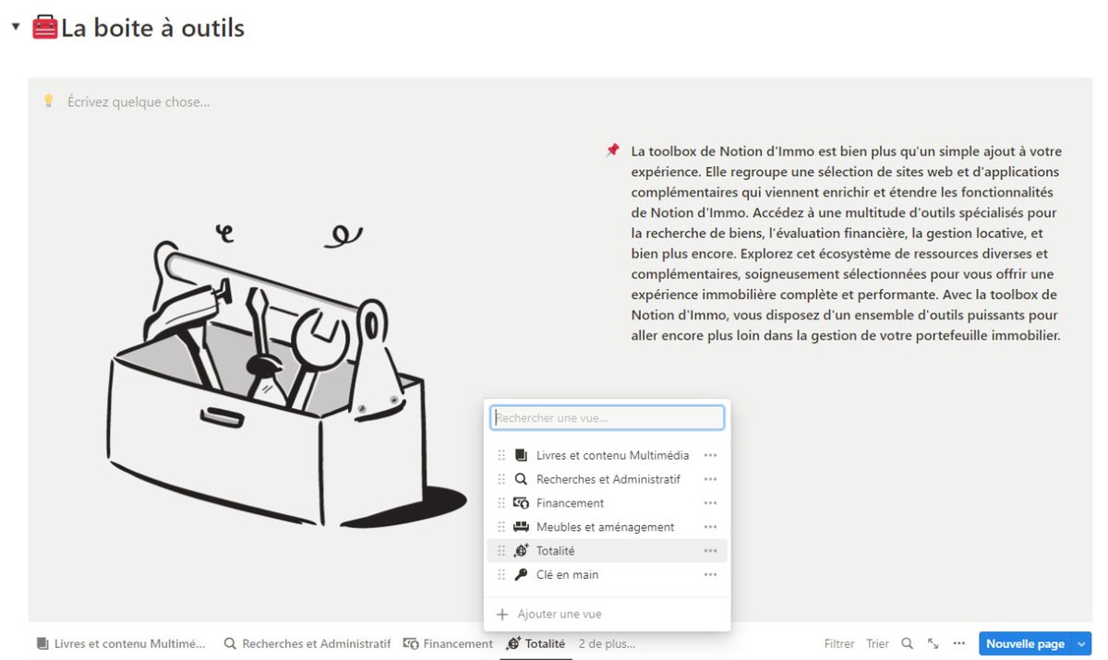Switch to Livres et contenu Multimé... tab
1108x660 pixels.
pos(121,644)
